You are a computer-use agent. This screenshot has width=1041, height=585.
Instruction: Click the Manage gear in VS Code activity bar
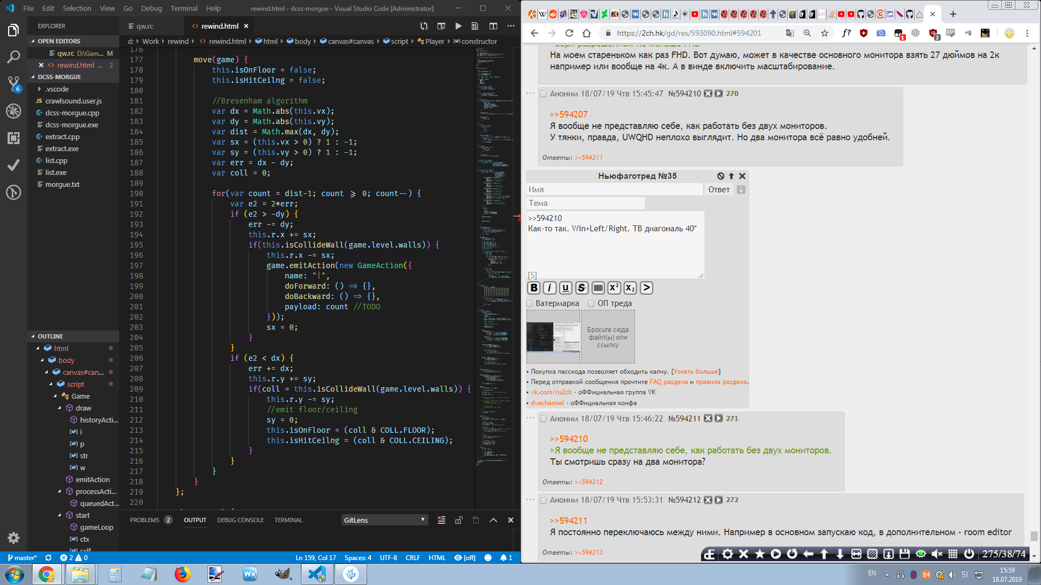point(14,537)
